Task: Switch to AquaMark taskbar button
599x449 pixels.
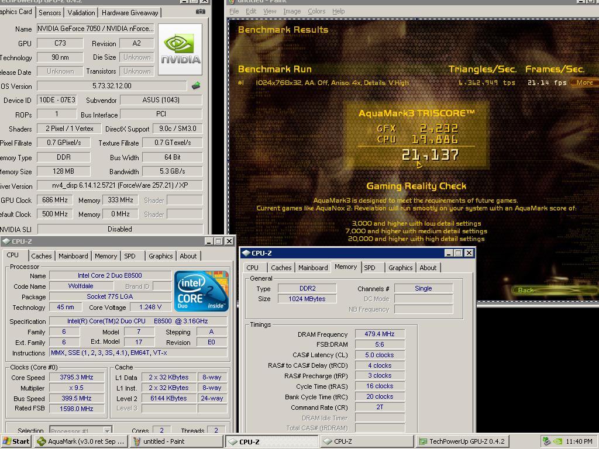Action: click(x=80, y=441)
